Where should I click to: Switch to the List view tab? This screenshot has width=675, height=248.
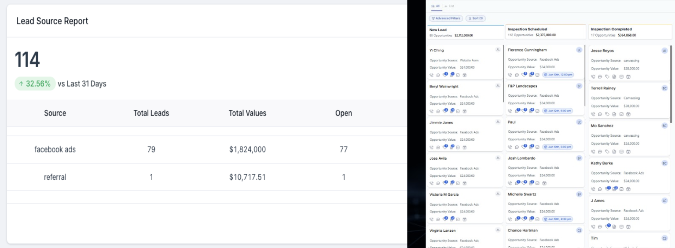450,6
